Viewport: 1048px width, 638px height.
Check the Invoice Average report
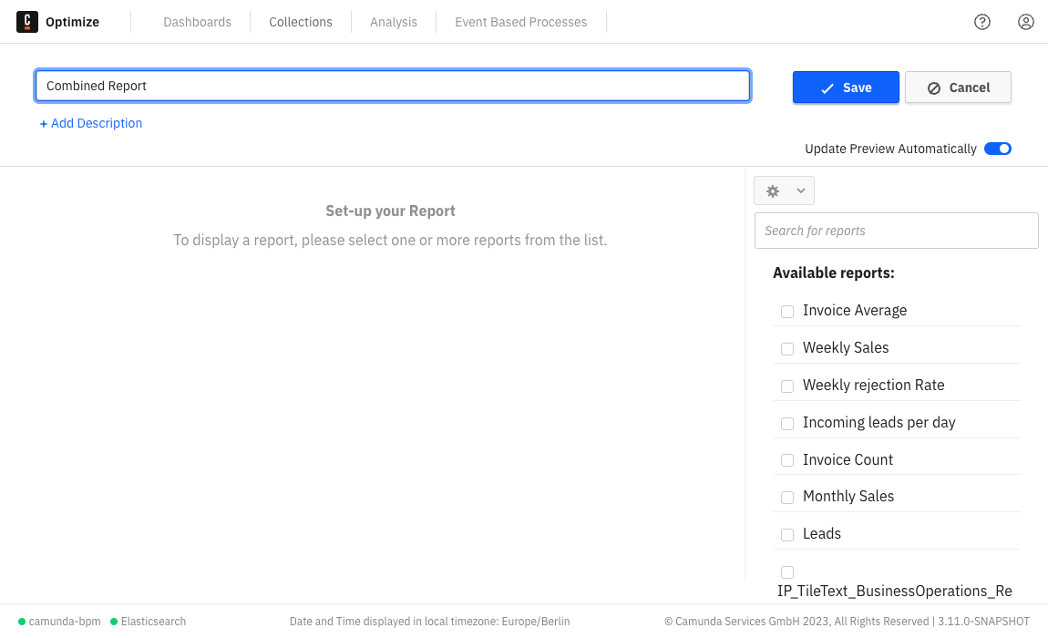coord(787,312)
